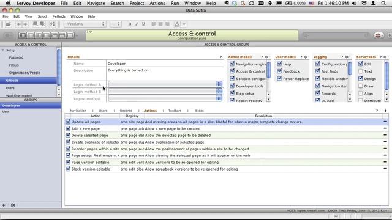Select Users in the sidebar
Viewport: 392px width, 220px height.
10,88
